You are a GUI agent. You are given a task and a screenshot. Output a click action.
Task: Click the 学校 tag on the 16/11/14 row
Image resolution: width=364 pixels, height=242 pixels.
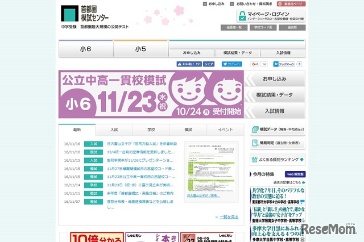pos(93,185)
